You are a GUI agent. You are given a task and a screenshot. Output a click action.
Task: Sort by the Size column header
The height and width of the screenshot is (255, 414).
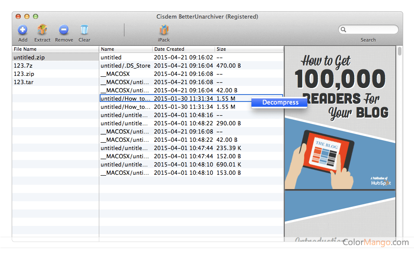[x=248, y=49]
